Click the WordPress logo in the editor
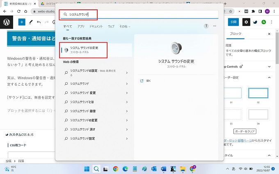279x174 pixels. point(7,22)
